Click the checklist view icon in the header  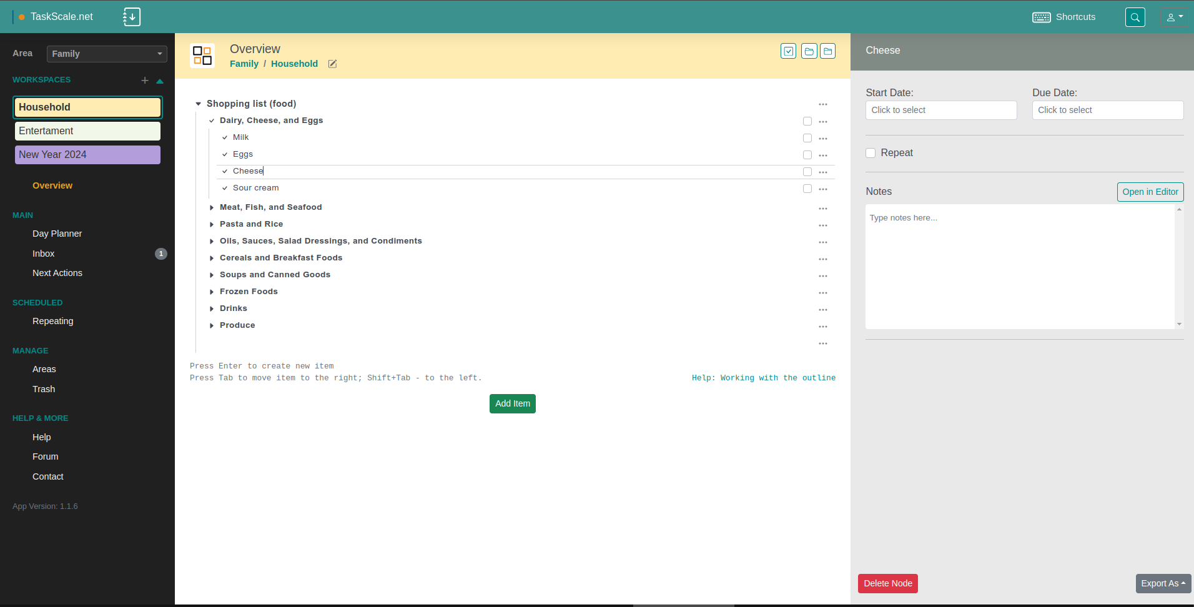point(789,51)
